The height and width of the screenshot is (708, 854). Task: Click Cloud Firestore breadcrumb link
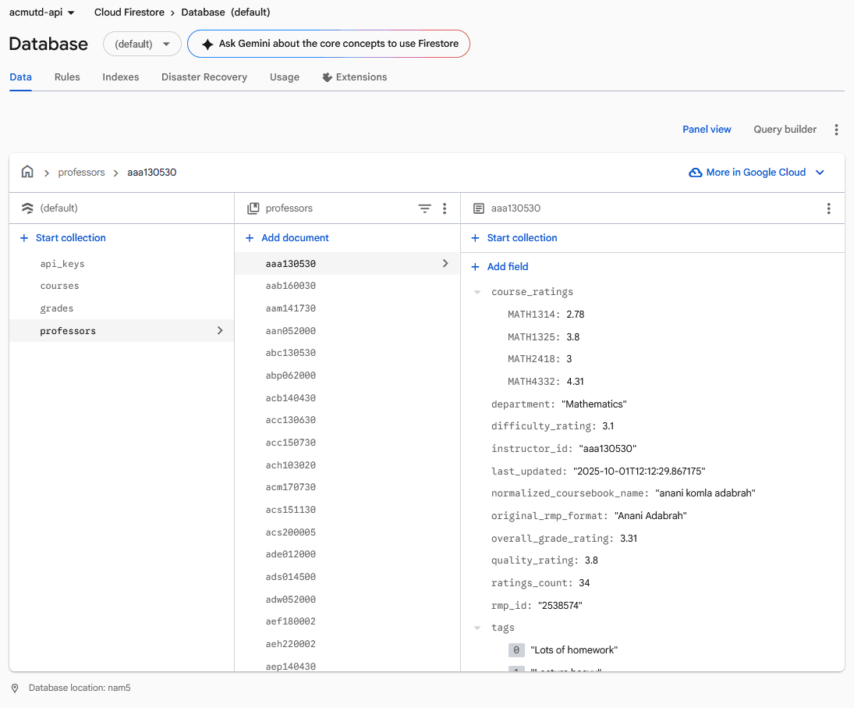point(129,12)
